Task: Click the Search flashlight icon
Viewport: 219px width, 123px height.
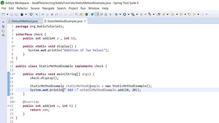Action: click(x=164, y=14)
